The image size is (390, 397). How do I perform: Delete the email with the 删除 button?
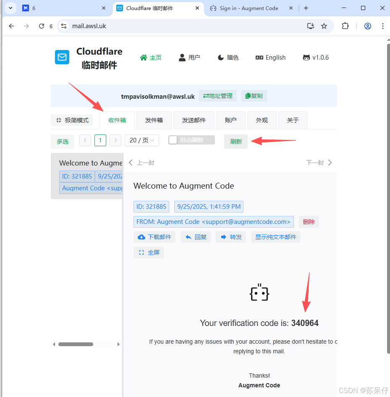(309, 221)
